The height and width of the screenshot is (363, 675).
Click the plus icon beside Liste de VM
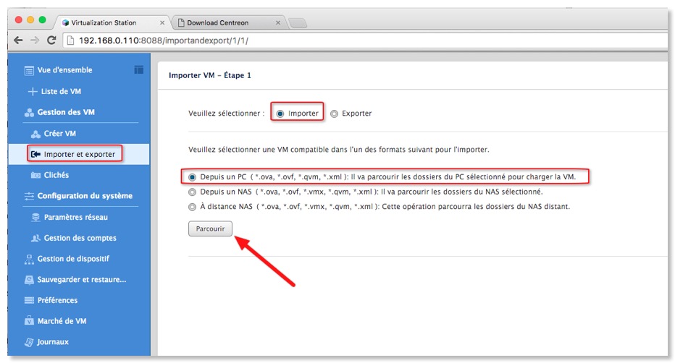[x=33, y=92]
